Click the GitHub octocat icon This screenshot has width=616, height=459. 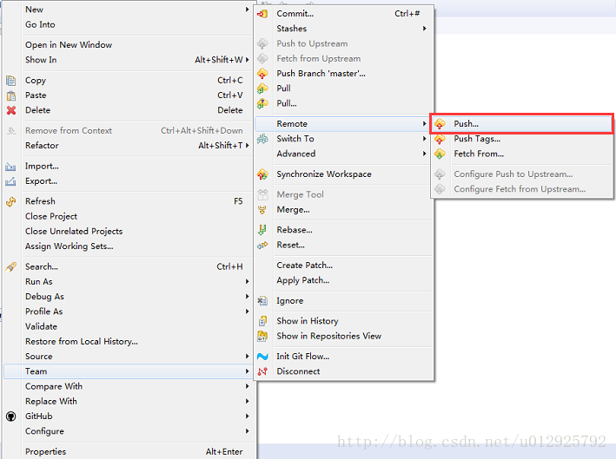(x=11, y=416)
